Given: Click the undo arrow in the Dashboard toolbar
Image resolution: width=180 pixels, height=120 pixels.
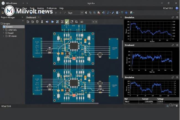Looking at the screenshot, I should click(x=28, y=22).
